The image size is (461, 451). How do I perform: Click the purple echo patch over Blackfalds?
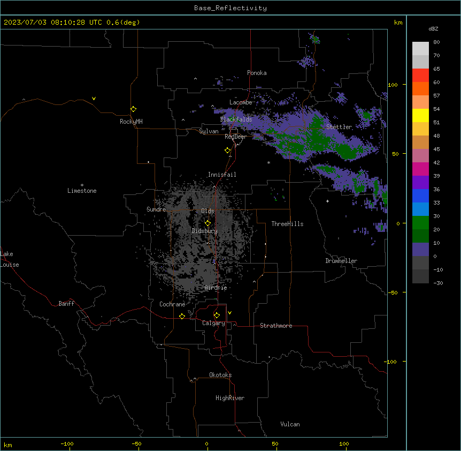[232, 114]
